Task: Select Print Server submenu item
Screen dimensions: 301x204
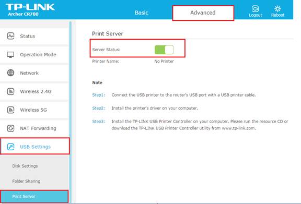Action: (x=34, y=196)
